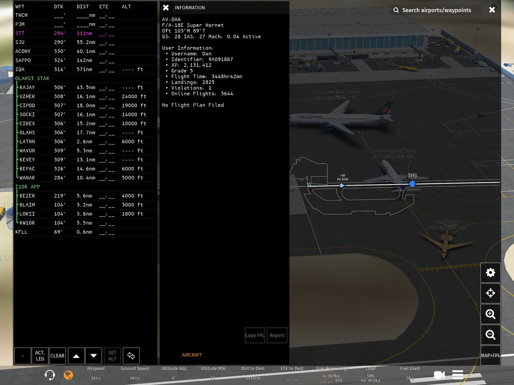Select the OLAHS3 STAR procedure header

(x=32, y=78)
